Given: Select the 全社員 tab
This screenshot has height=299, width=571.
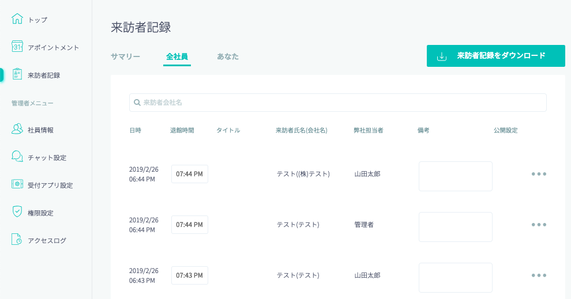Looking at the screenshot, I should (x=176, y=56).
